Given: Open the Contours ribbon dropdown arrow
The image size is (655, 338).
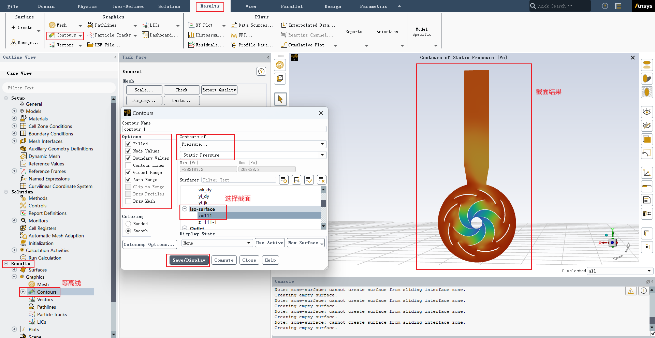Looking at the screenshot, I should point(80,35).
